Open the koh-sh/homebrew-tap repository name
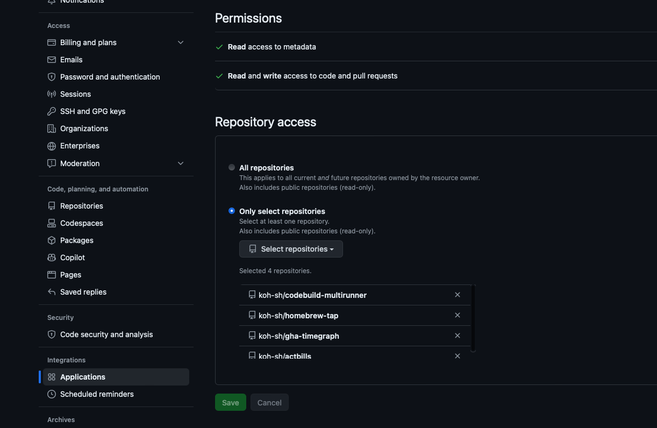Screen dimensions: 657x428 [298, 316]
